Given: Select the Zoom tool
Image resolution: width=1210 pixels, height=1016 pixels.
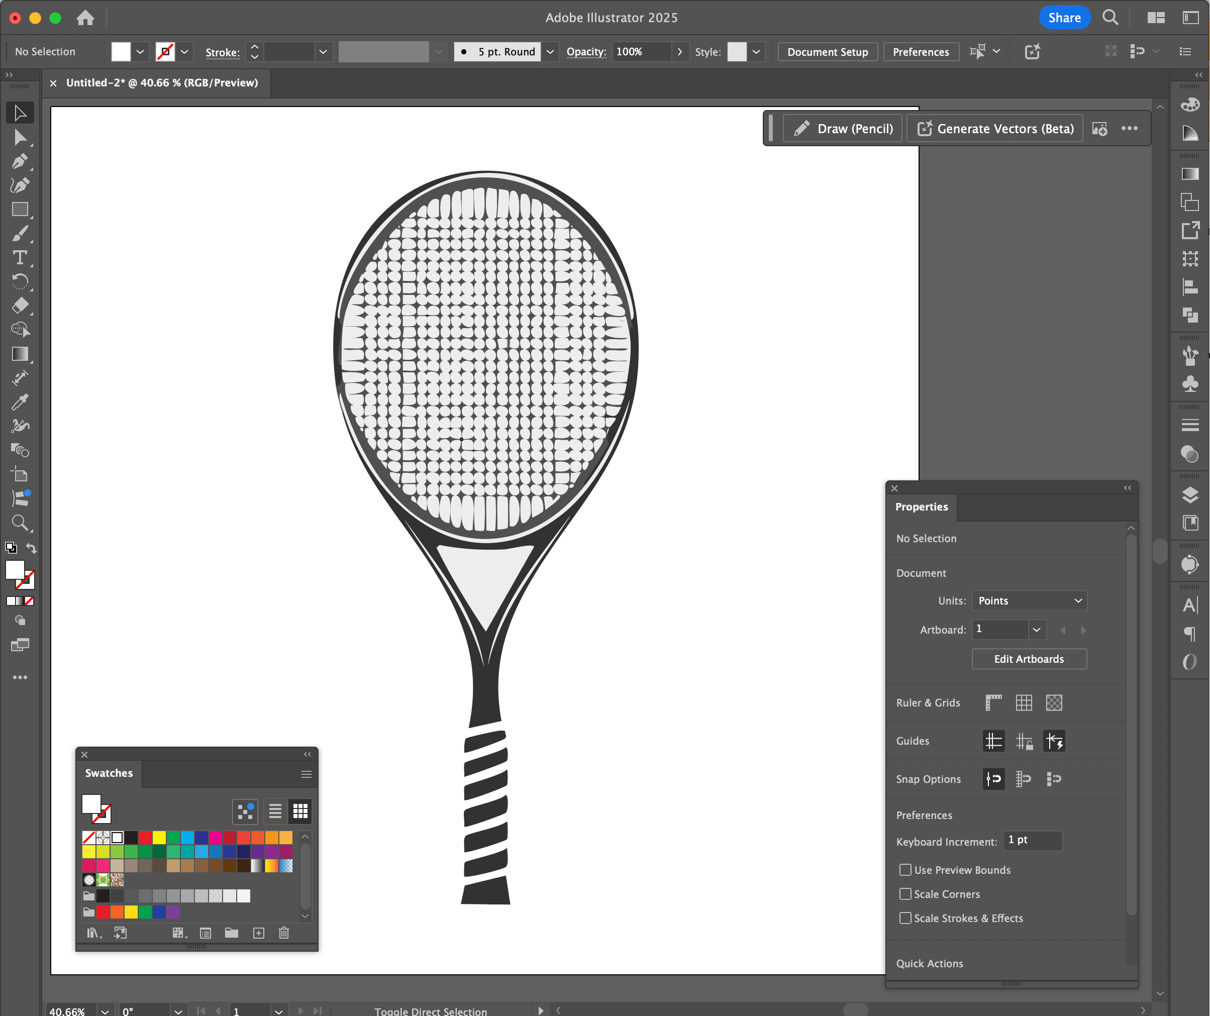Looking at the screenshot, I should tap(20, 523).
